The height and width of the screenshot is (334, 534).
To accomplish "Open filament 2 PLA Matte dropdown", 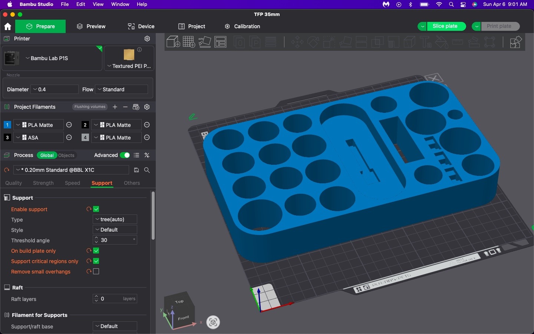I will coord(116,125).
